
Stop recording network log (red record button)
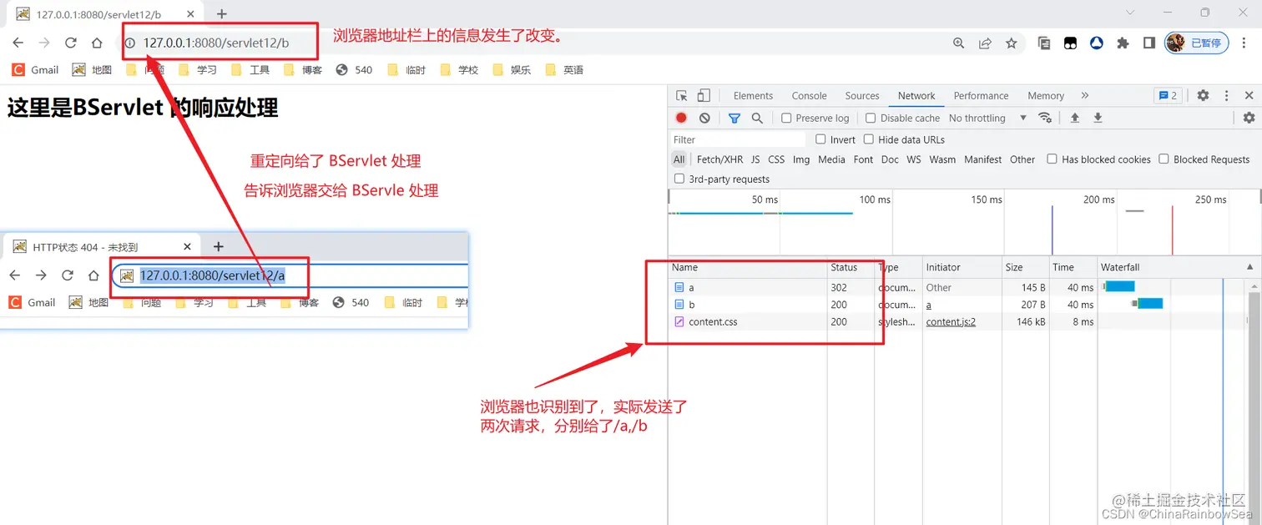point(681,118)
